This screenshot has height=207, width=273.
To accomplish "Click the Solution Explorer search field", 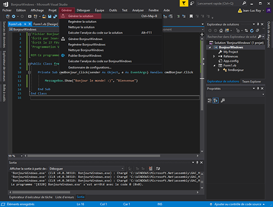I will 232,36.
